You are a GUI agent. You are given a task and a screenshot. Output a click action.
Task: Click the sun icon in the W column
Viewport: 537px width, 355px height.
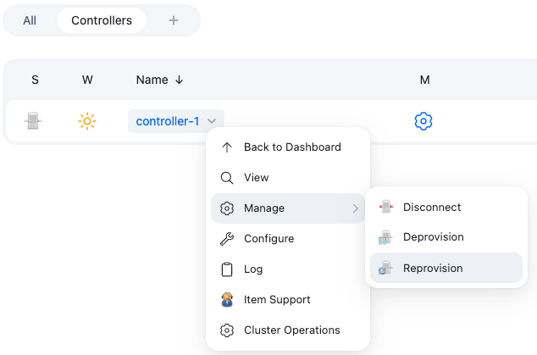point(87,121)
